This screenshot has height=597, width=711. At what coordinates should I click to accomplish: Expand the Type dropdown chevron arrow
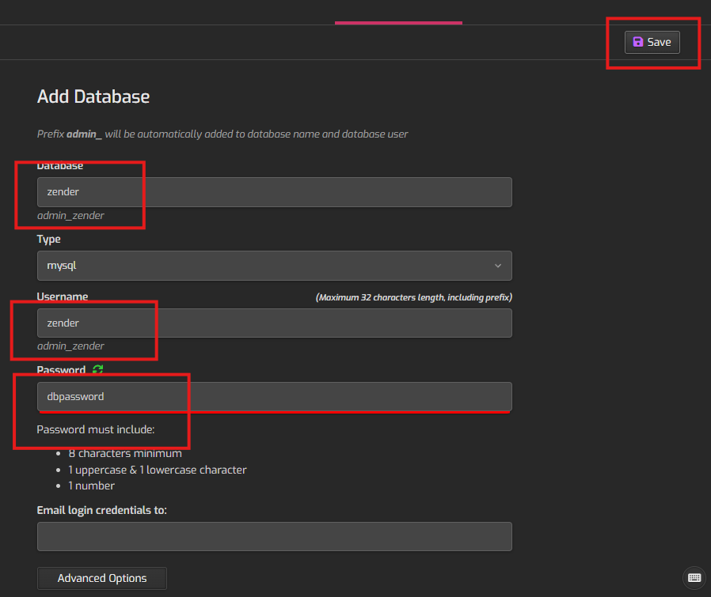point(498,266)
